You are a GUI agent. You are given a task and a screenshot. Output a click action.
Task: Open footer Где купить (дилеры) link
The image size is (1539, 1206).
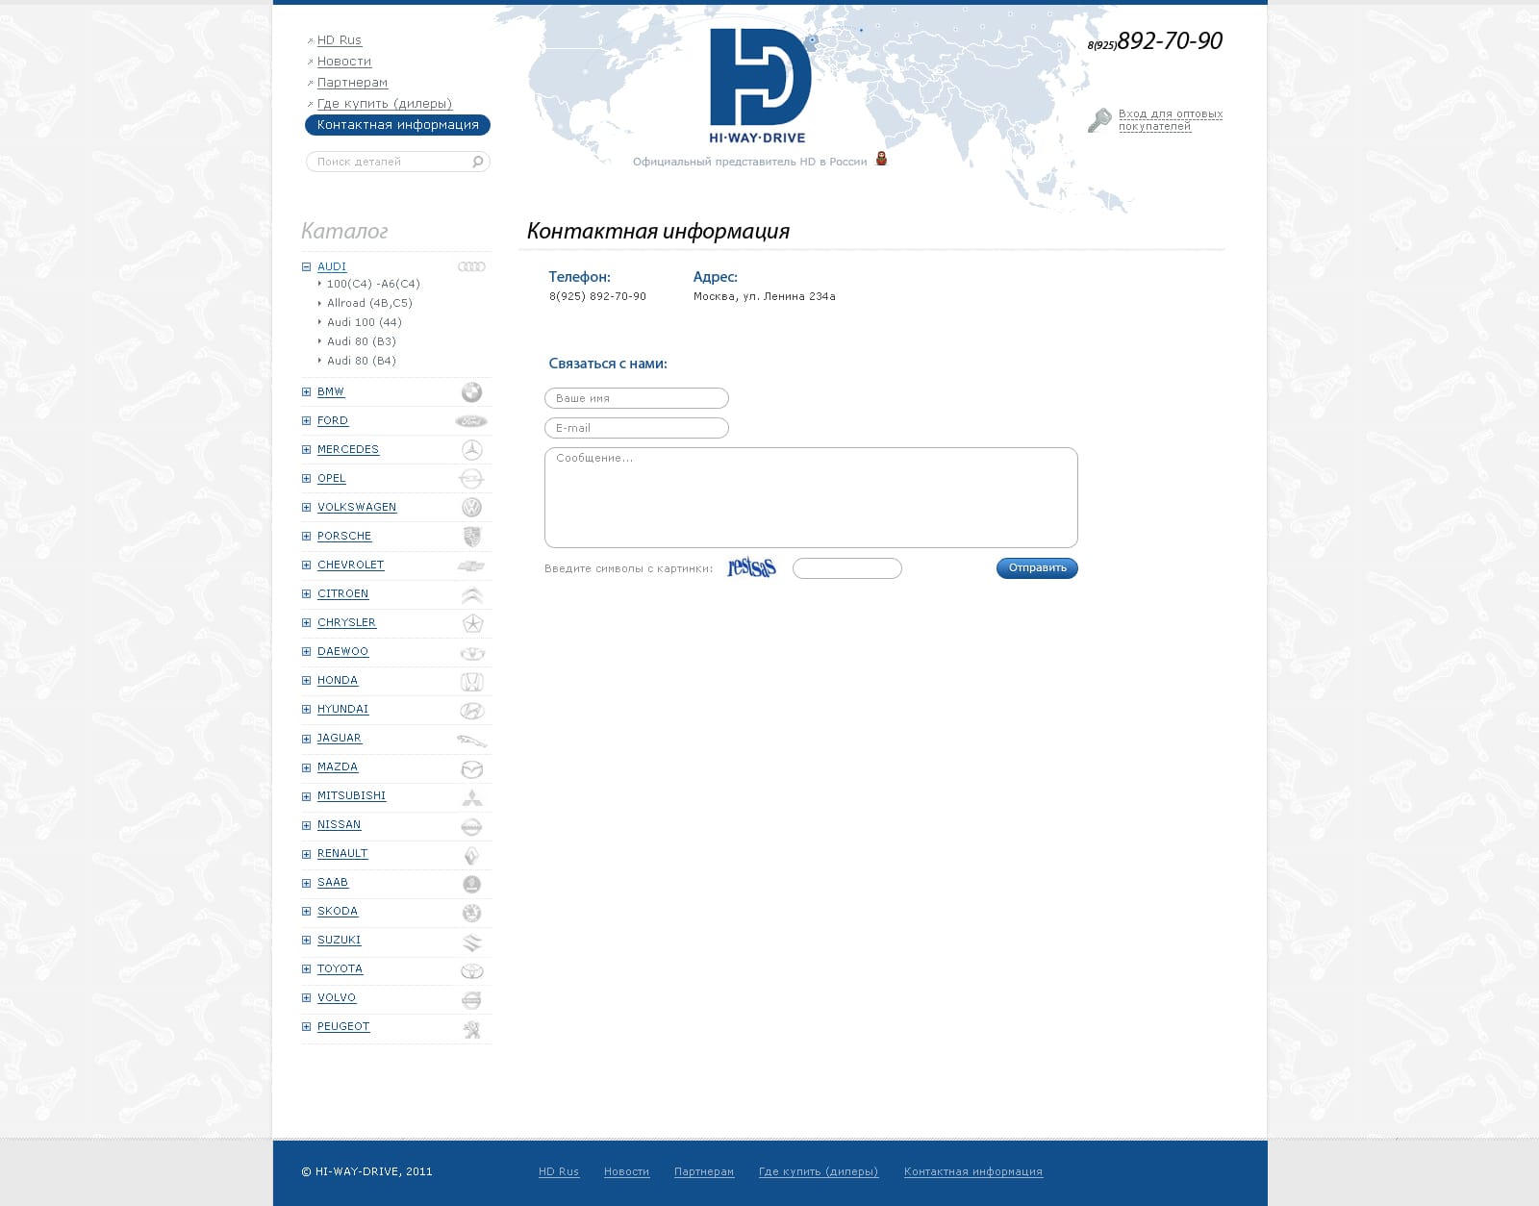point(818,1171)
